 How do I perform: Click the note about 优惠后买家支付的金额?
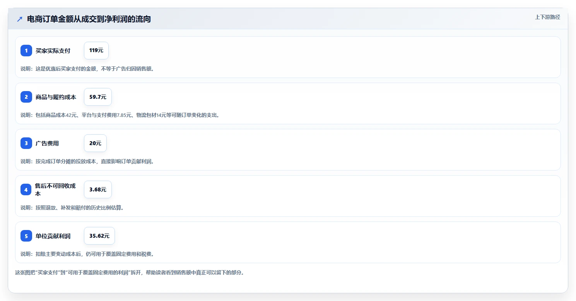87,69
